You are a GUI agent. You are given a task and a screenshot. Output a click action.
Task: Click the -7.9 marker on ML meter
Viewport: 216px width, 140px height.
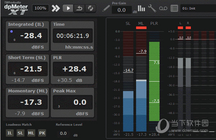(x=141, y=51)
